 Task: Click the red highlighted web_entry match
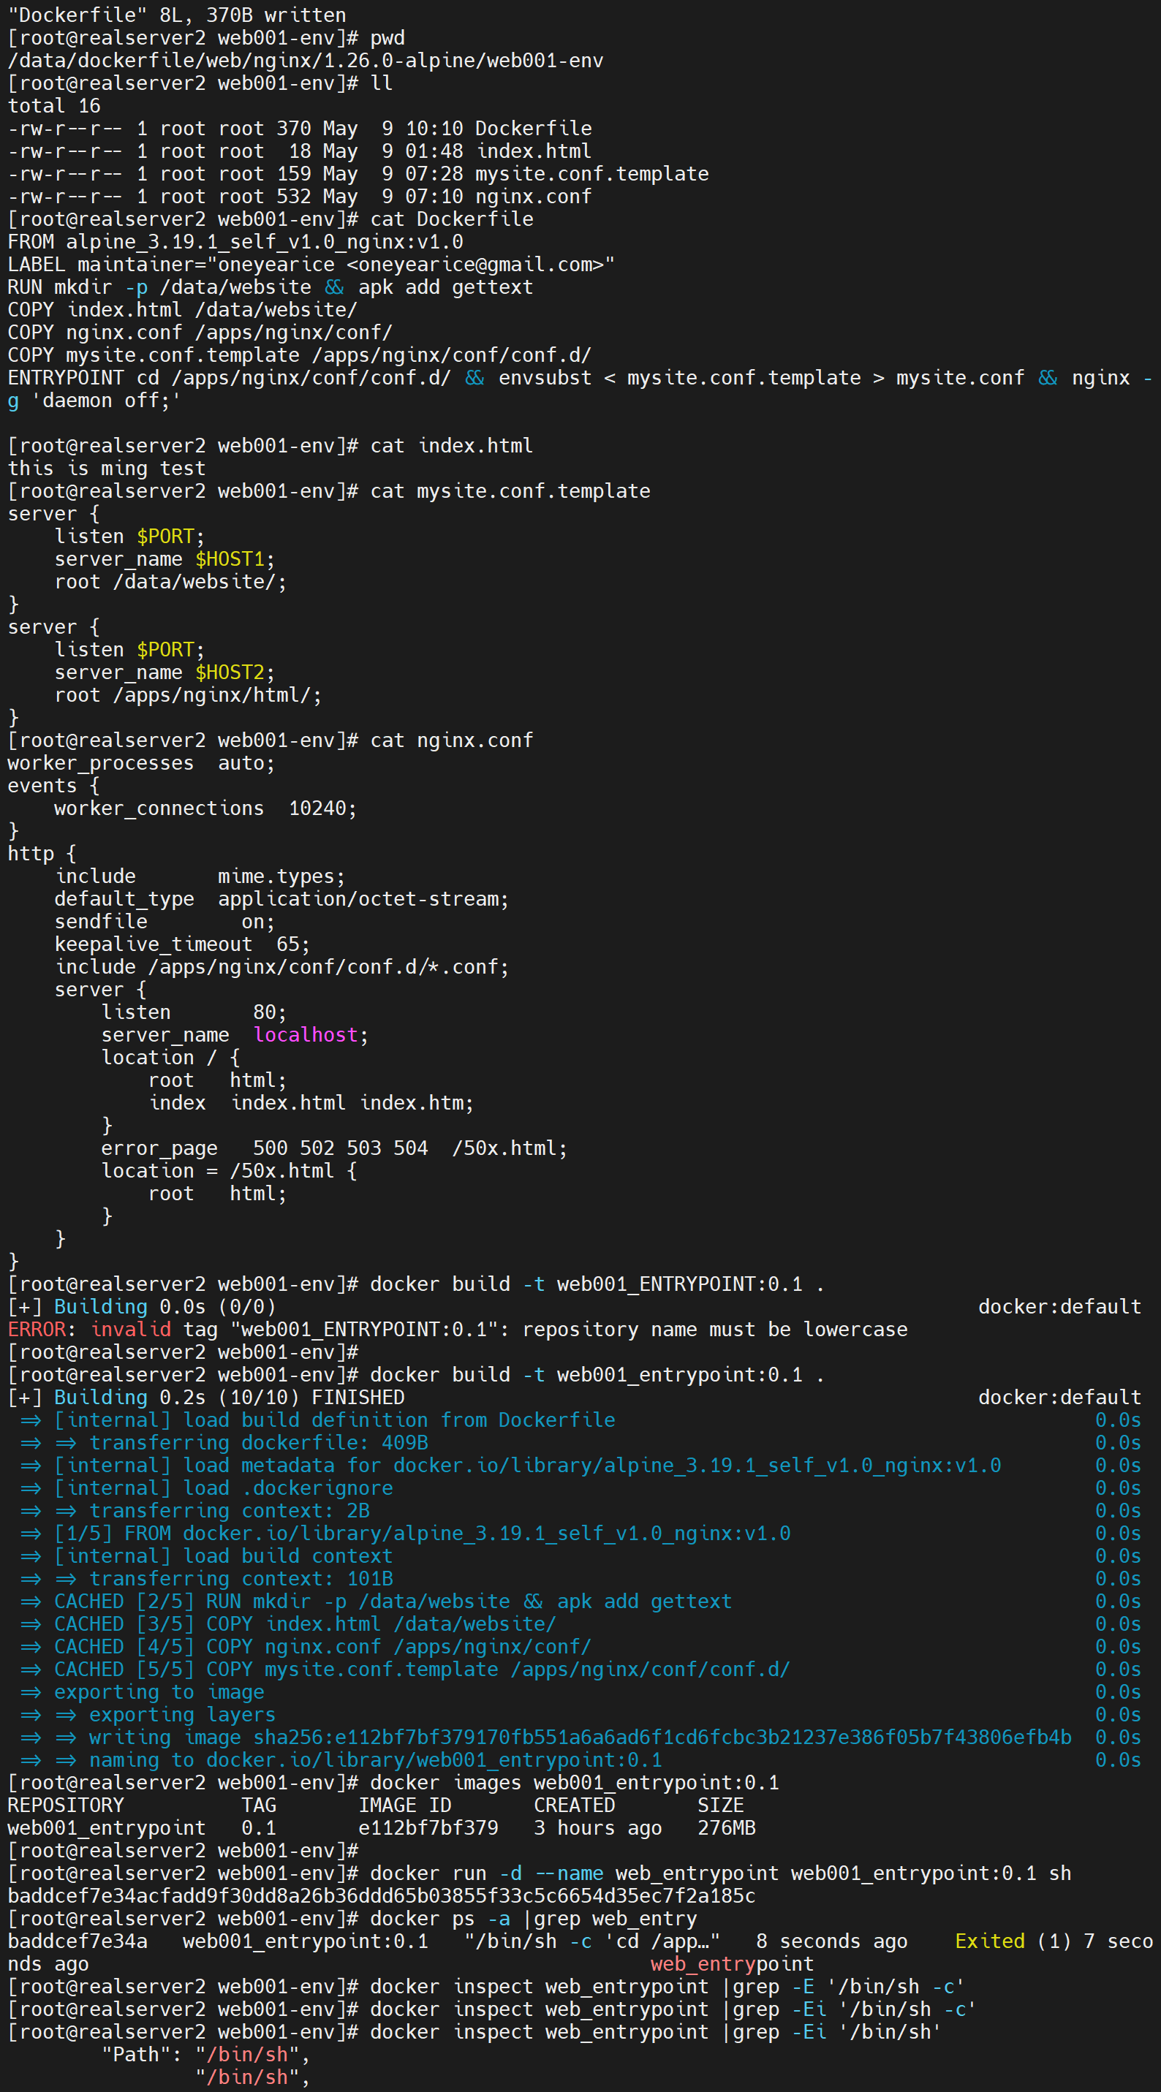[x=703, y=1963]
